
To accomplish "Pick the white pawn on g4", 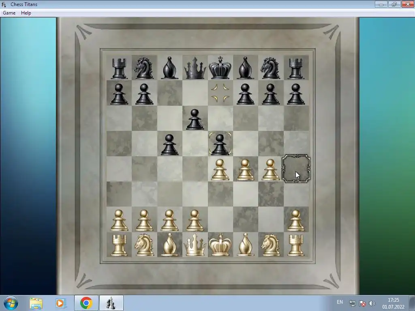I will point(270,170).
